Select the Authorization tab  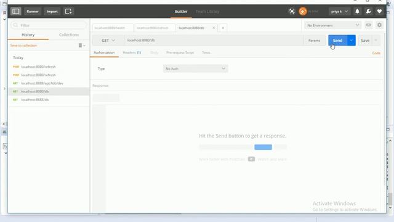(x=104, y=52)
